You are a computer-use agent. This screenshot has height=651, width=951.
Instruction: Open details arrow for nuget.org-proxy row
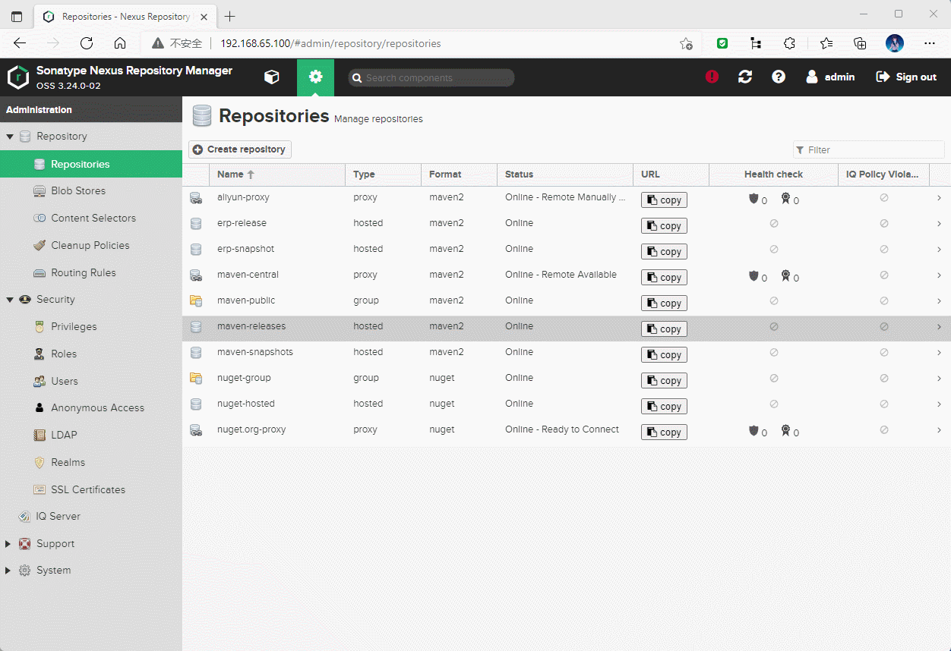(x=940, y=430)
